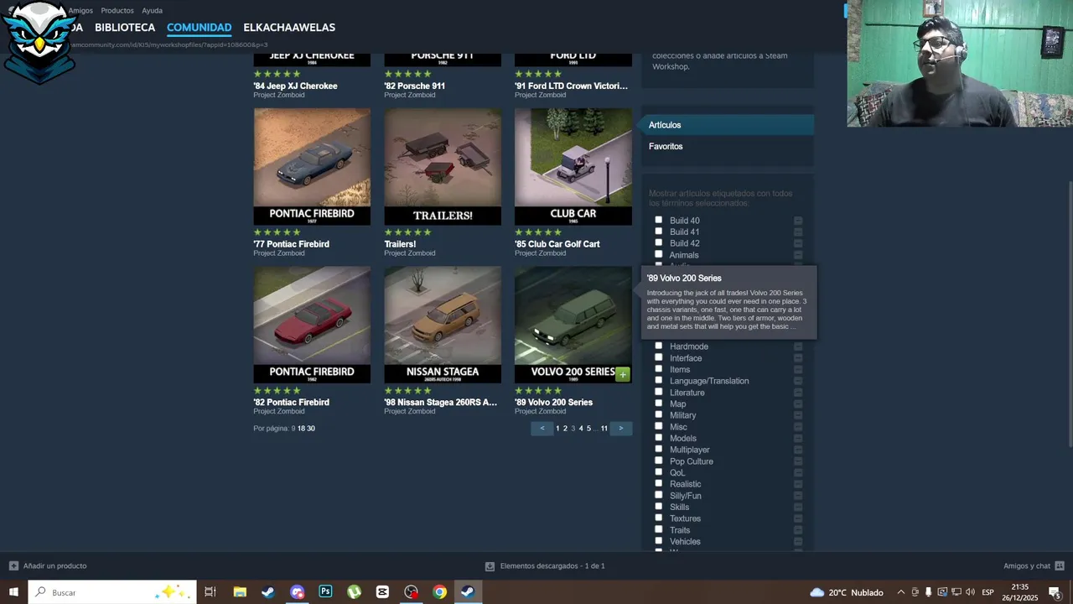This screenshot has height=604, width=1073.
Task: Check the Build 40 tag filter
Action: point(658,220)
